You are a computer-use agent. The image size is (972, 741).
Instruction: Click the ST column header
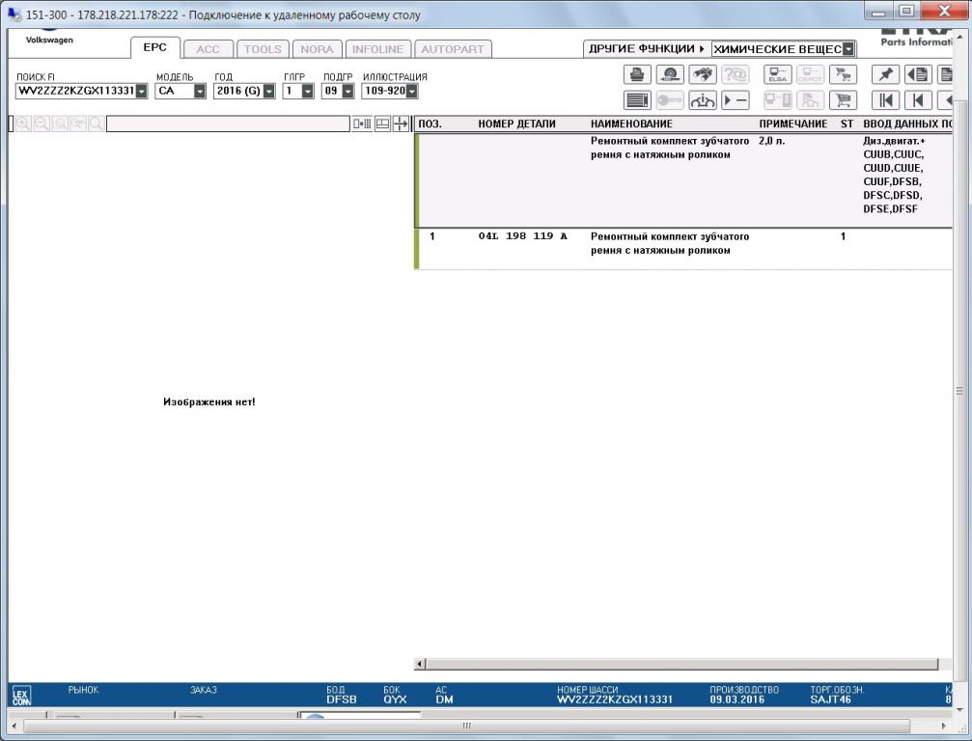tap(847, 123)
